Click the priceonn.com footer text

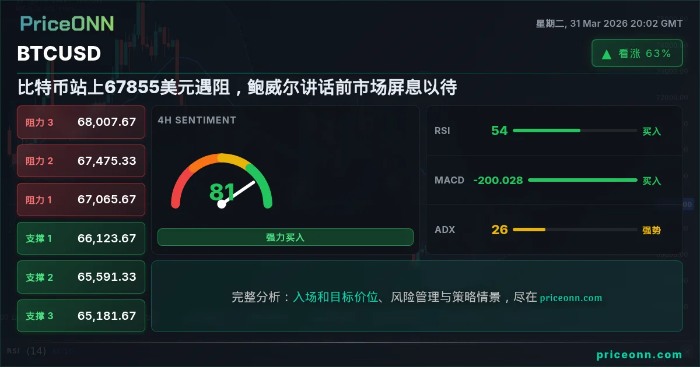tap(639, 355)
